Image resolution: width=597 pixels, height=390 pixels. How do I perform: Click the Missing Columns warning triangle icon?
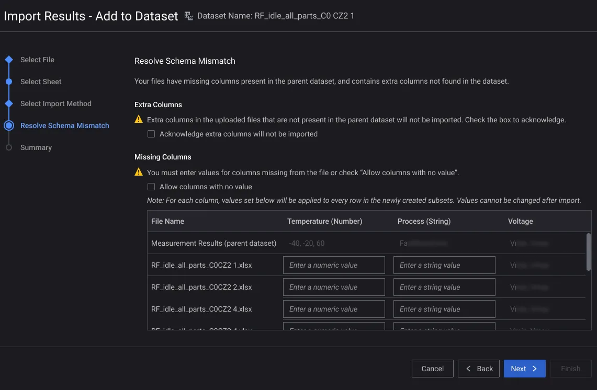pos(139,172)
